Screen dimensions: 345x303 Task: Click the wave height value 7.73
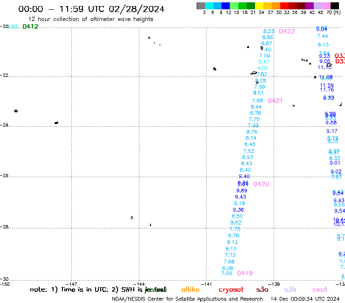230,255
